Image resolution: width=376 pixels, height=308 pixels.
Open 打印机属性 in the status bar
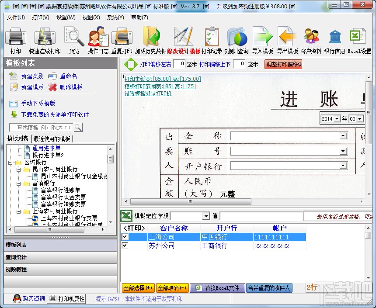click(x=67, y=299)
